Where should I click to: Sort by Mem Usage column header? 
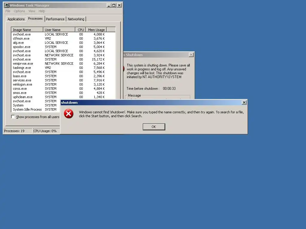click(96, 30)
